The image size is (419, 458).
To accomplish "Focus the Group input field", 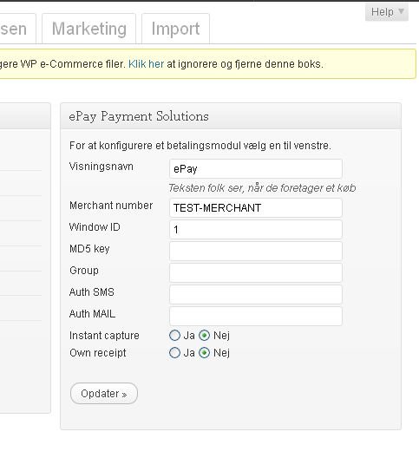I will click(x=256, y=272).
